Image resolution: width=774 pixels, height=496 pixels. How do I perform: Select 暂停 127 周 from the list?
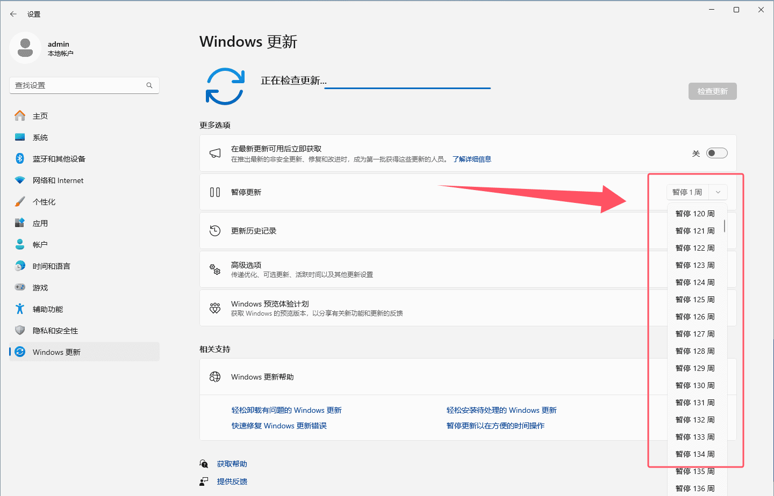pyautogui.click(x=695, y=334)
